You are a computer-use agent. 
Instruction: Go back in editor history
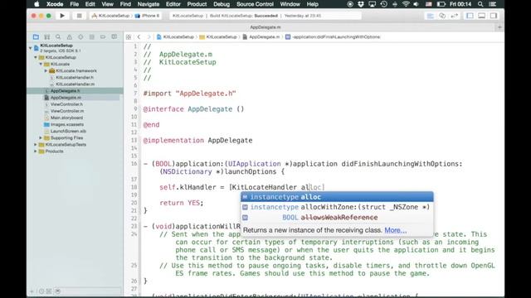tap(139, 36)
